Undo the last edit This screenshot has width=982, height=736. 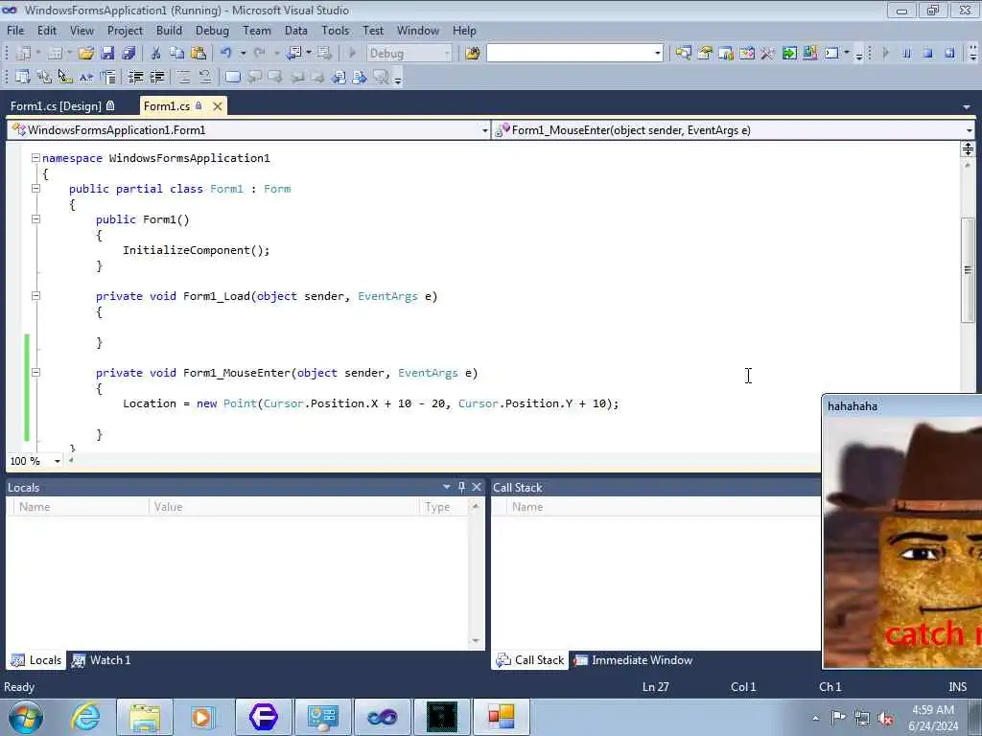tap(226, 54)
